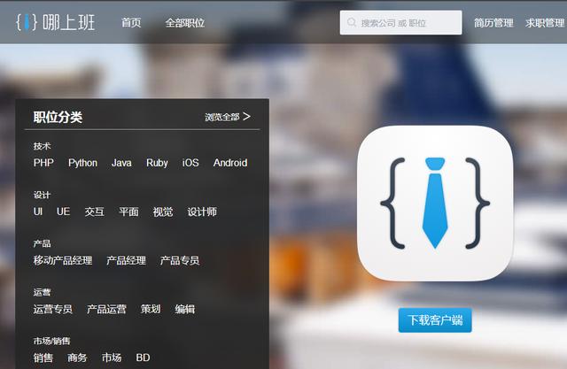Open 简历管理 page

pyautogui.click(x=493, y=23)
